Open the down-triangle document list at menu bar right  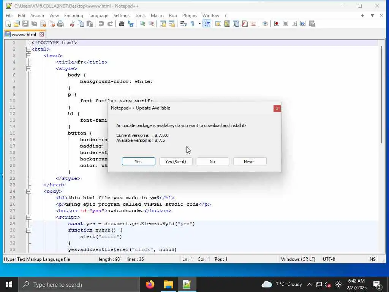(x=372, y=15)
